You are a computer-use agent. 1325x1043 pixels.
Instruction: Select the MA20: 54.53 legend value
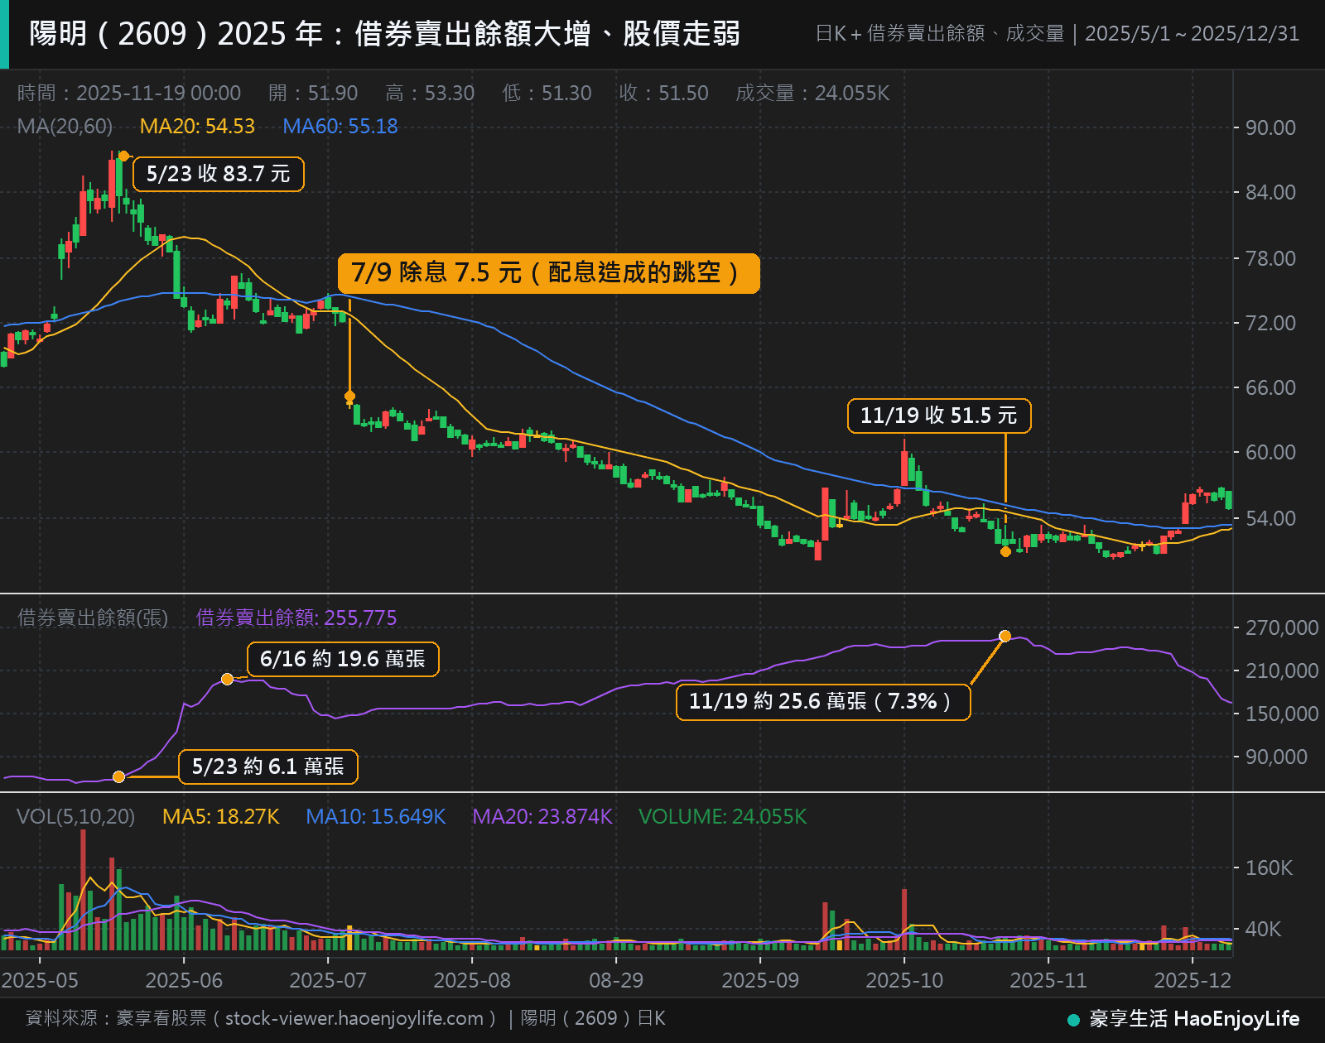197,126
